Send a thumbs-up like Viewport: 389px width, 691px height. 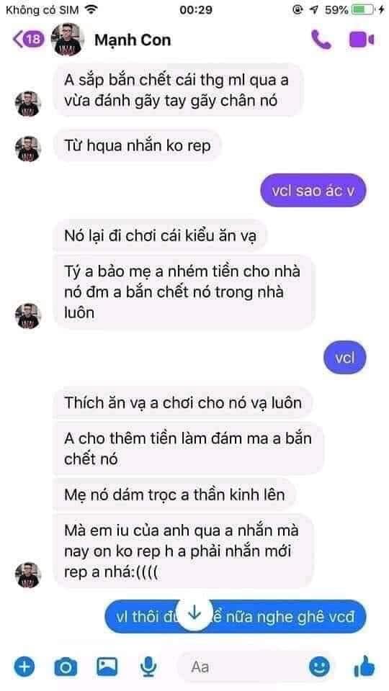(365, 666)
